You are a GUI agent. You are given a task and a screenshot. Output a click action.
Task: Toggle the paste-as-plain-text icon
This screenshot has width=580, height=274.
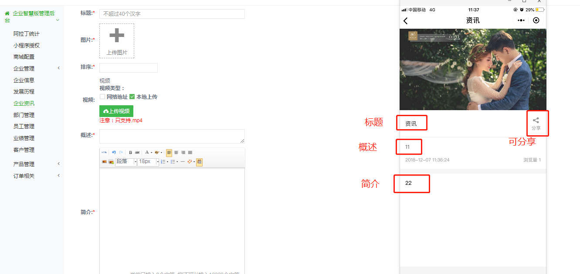pos(199,162)
